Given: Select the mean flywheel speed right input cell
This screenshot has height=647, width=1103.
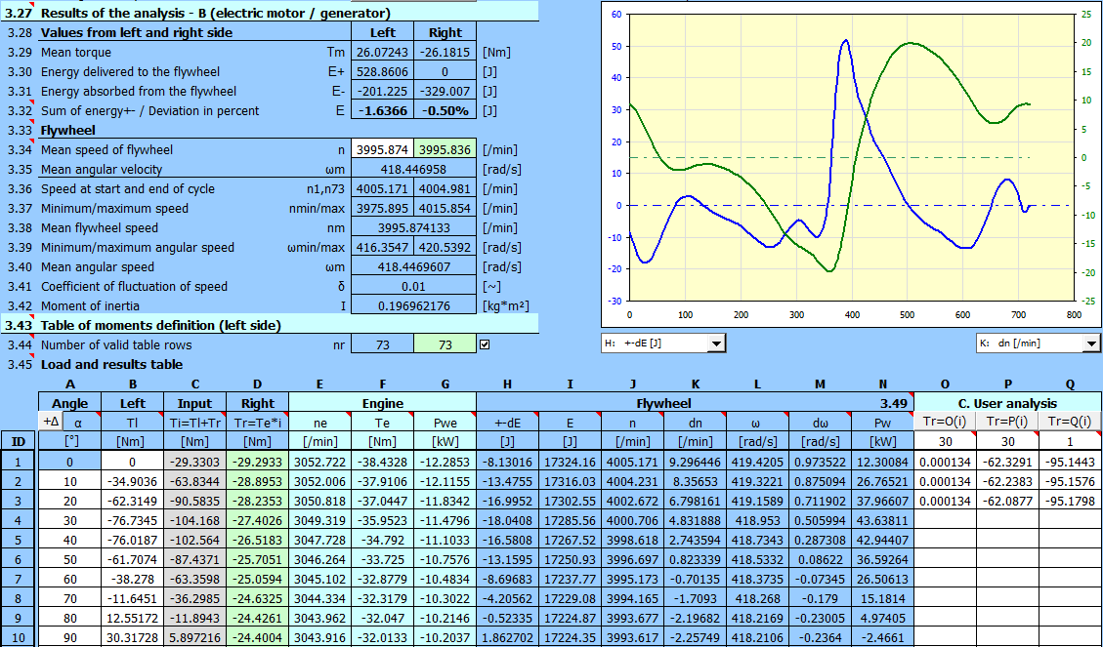Looking at the screenshot, I should pyautogui.click(x=445, y=149).
